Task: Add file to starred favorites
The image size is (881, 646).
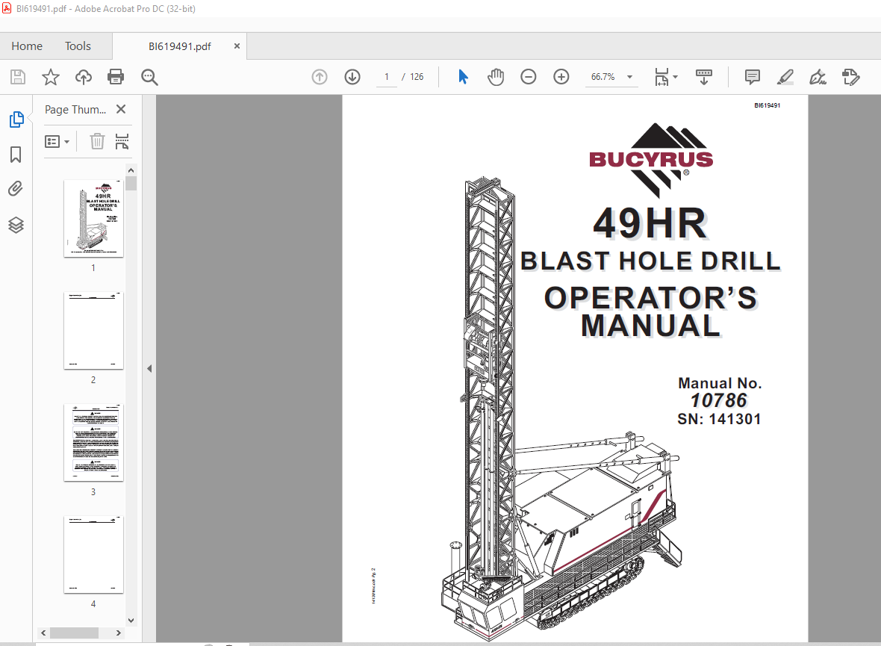Action: (51, 77)
